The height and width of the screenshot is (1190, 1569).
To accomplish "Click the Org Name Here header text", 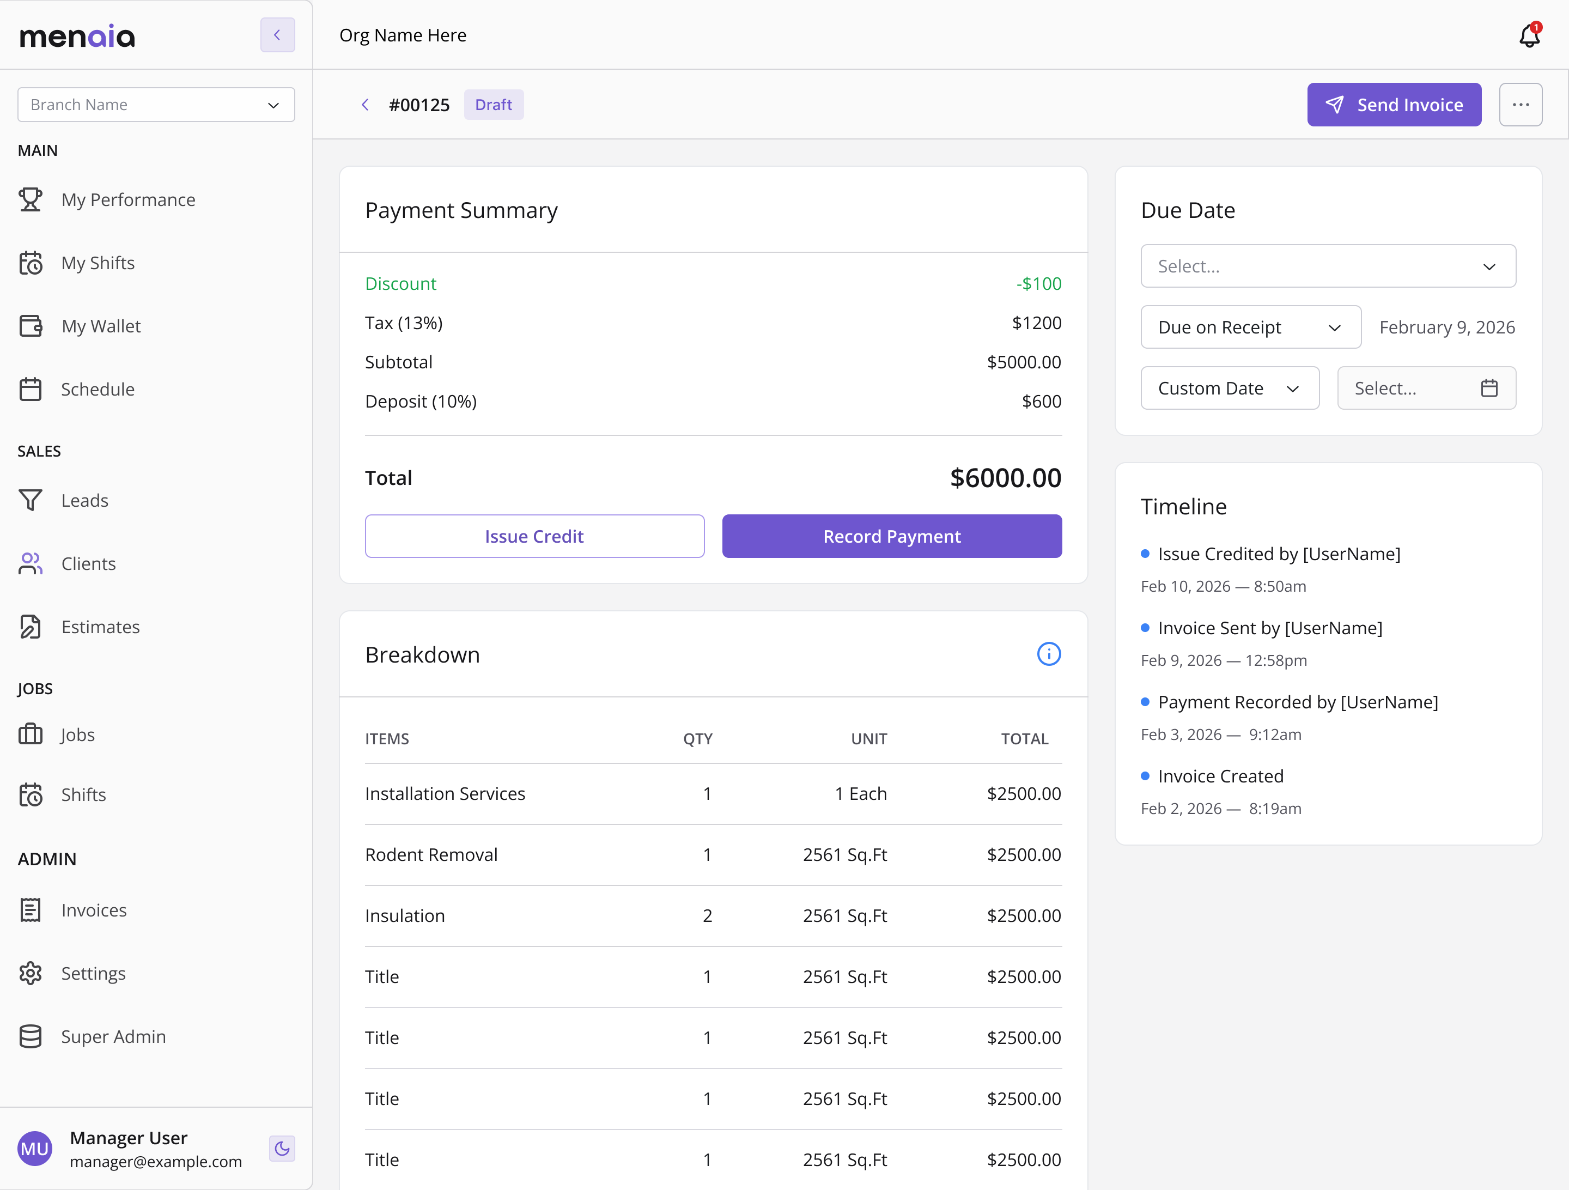I will tap(403, 35).
